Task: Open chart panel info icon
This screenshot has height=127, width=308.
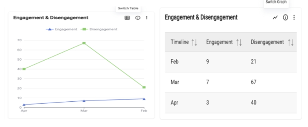Action: click(x=137, y=18)
